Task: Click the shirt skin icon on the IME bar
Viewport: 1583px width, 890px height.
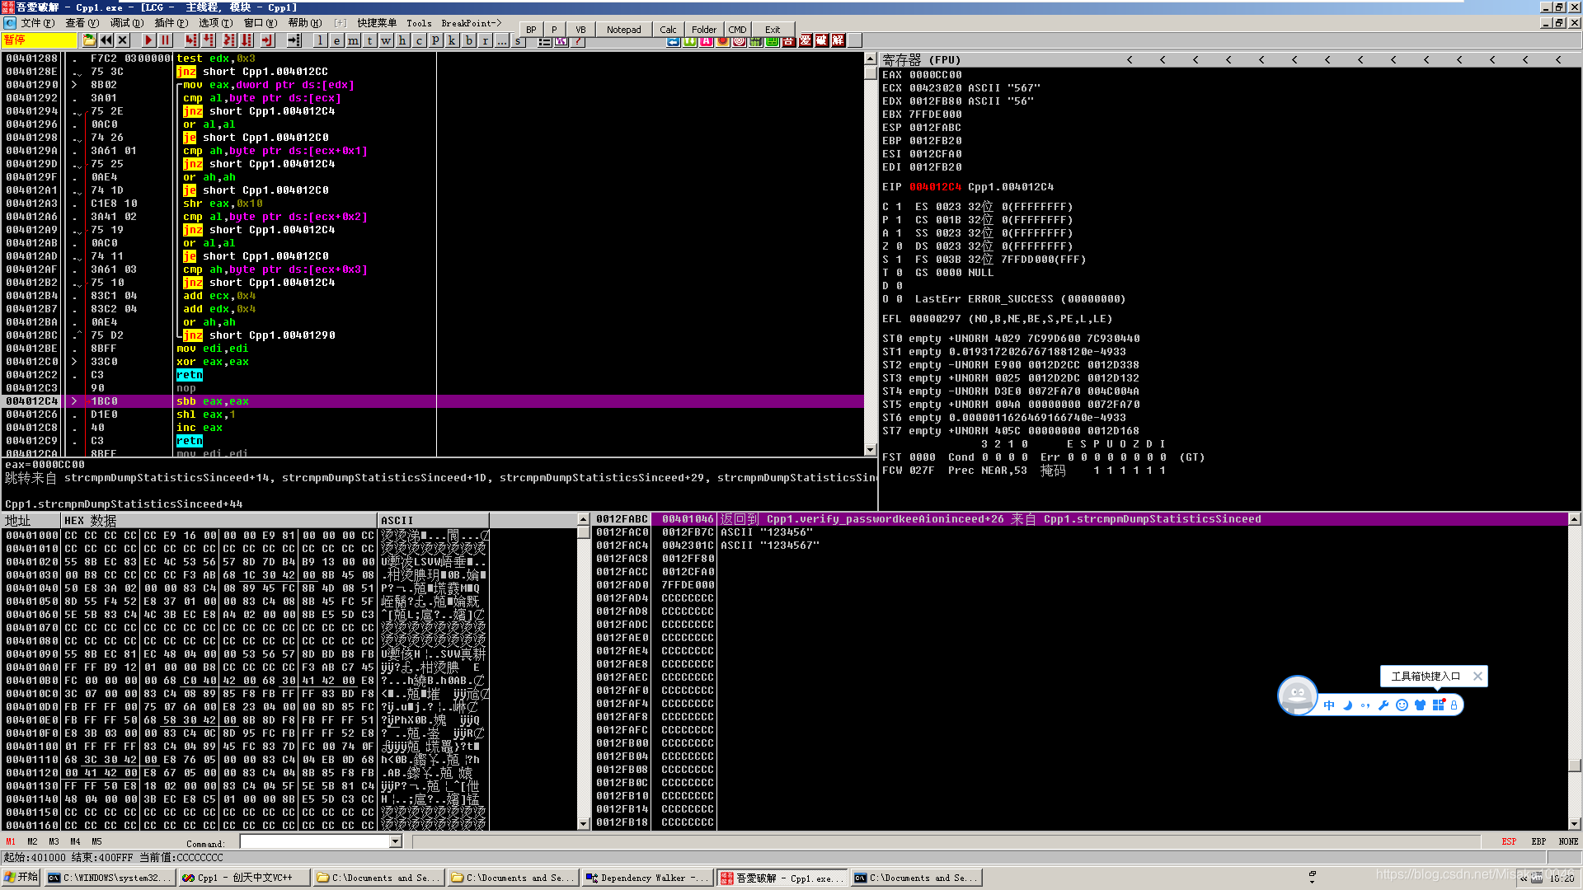Action: [x=1420, y=705]
